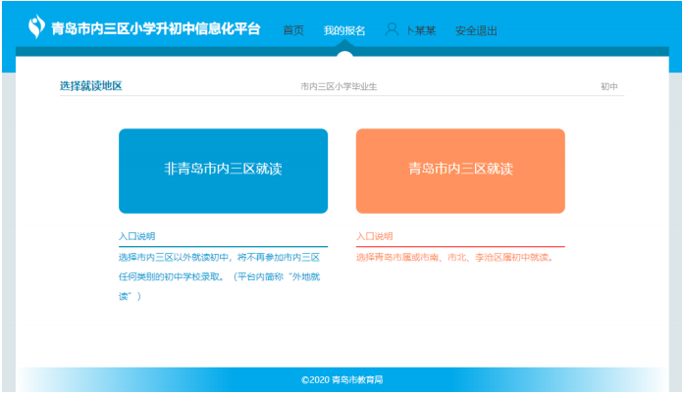Screen dimensions: 682x394
Task: Click the platform title 青岛市内三区小学升初中信息化平台
Action: 156,28
